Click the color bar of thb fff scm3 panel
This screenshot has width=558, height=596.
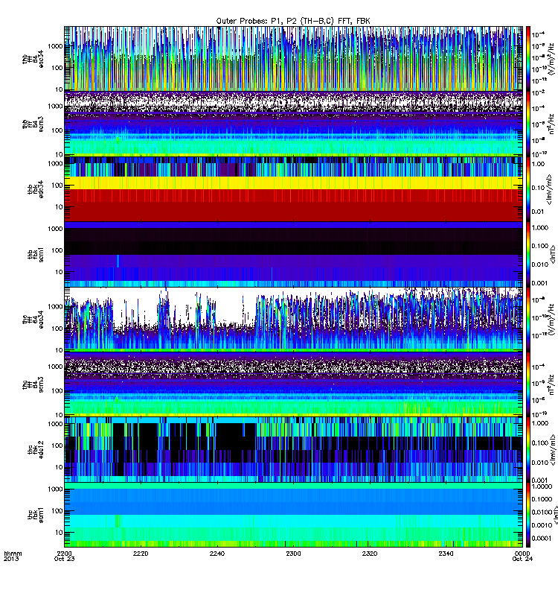click(x=527, y=124)
